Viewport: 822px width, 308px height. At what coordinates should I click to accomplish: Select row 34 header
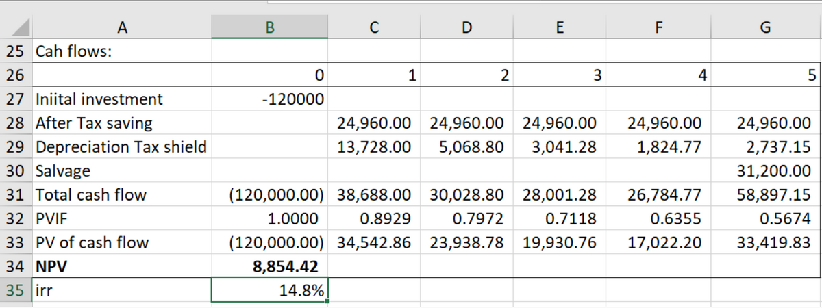(15, 266)
